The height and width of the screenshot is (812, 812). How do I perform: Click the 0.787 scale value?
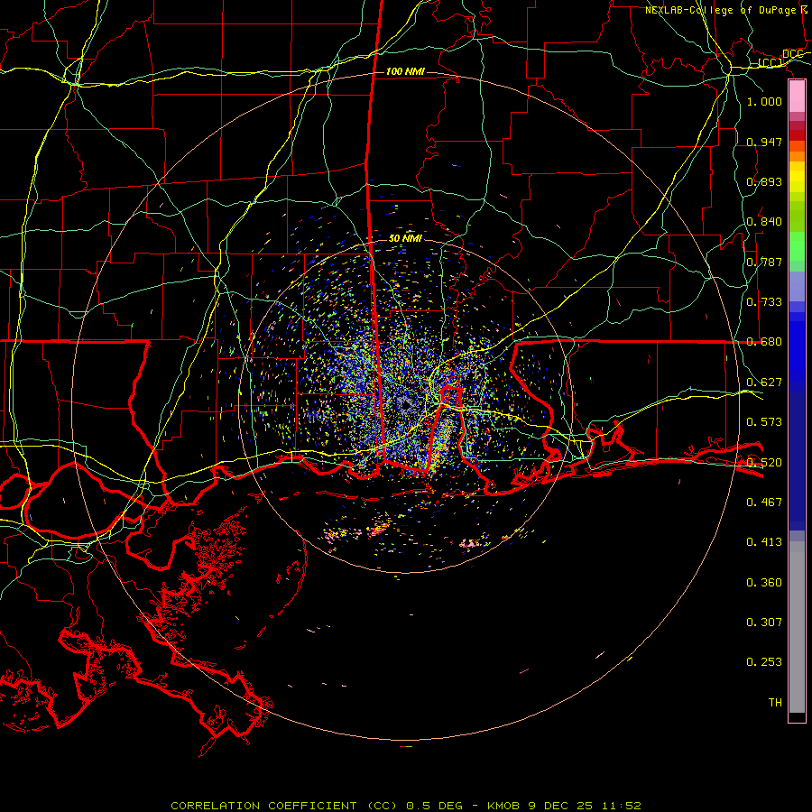click(764, 262)
